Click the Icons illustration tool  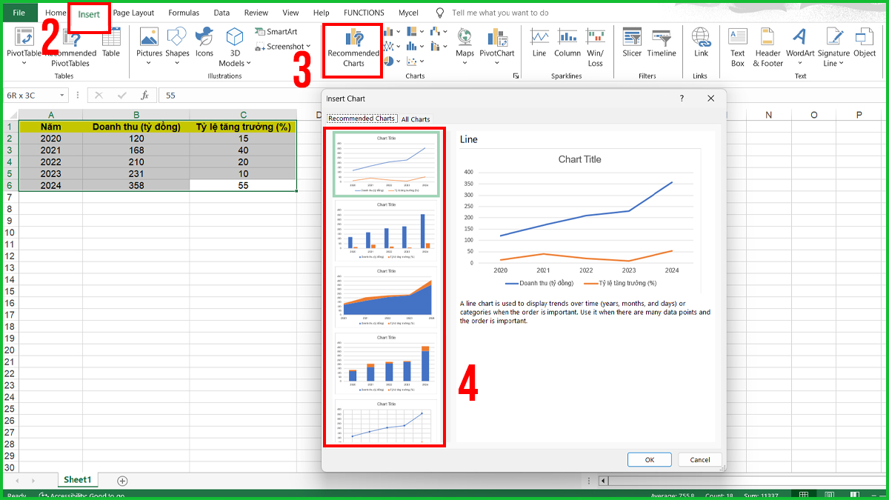pyautogui.click(x=204, y=44)
